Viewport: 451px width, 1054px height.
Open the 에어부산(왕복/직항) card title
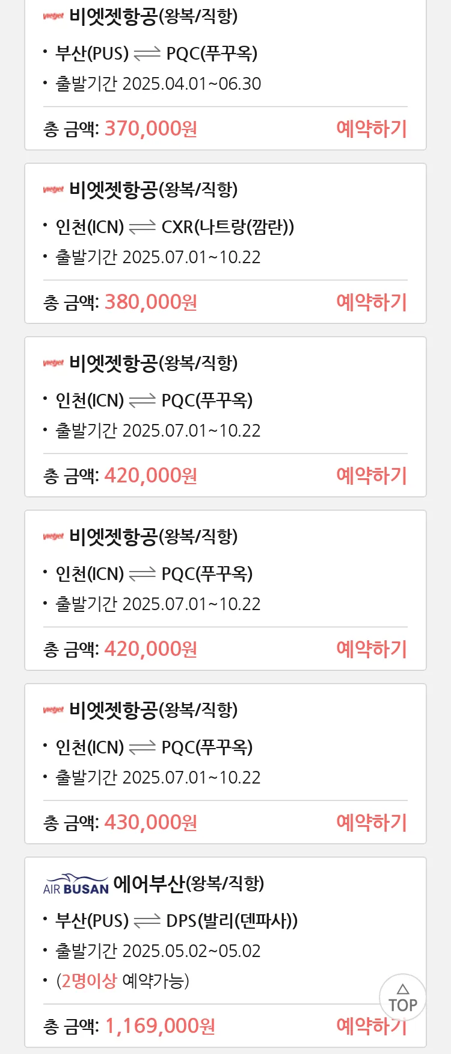[189, 884]
